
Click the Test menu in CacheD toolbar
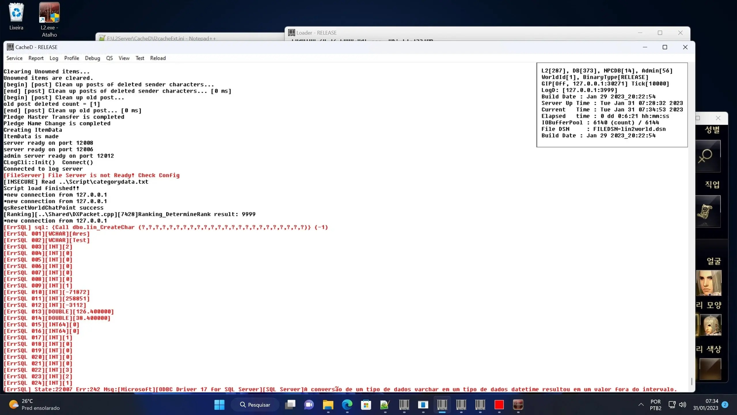(x=140, y=58)
